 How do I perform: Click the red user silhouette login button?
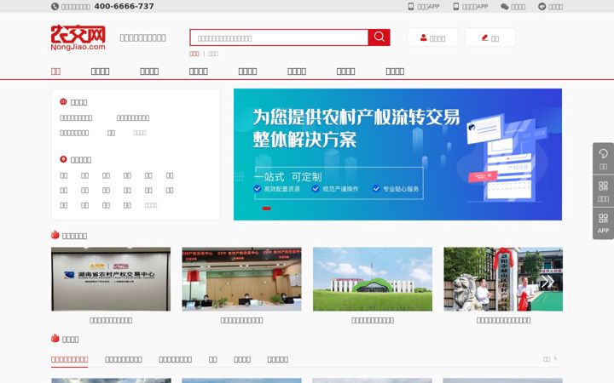click(x=432, y=37)
